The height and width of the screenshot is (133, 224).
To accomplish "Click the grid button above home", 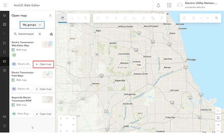I will click(x=218, y=111).
